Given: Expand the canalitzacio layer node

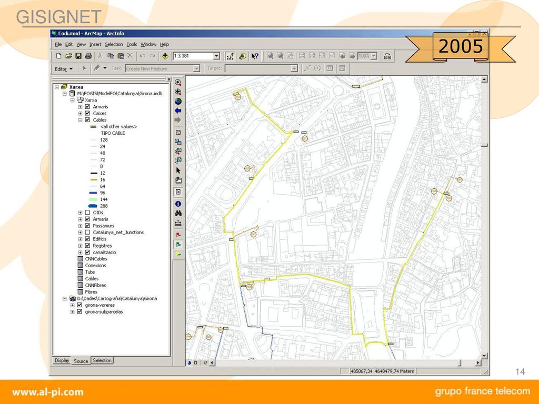Looking at the screenshot, I should tap(80, 252).
